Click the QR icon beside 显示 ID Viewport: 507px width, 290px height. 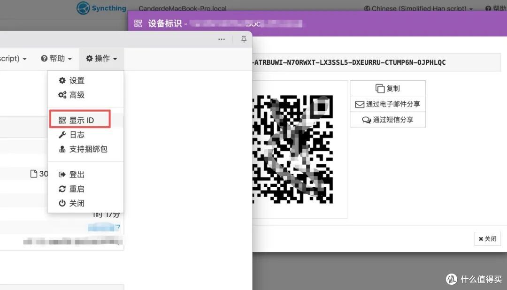tap(62, 120)
